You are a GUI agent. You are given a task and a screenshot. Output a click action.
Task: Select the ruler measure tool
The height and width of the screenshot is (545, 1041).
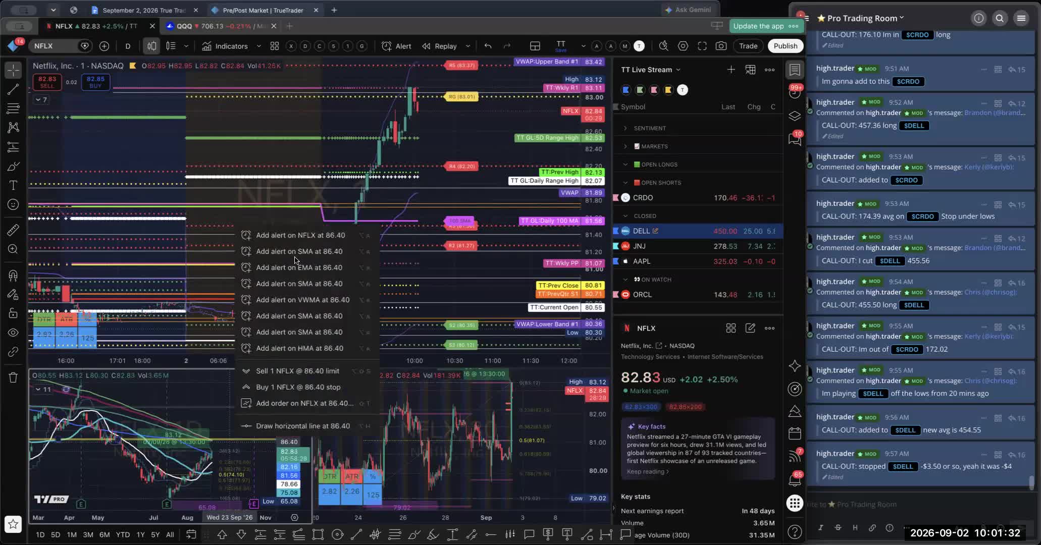13,230
